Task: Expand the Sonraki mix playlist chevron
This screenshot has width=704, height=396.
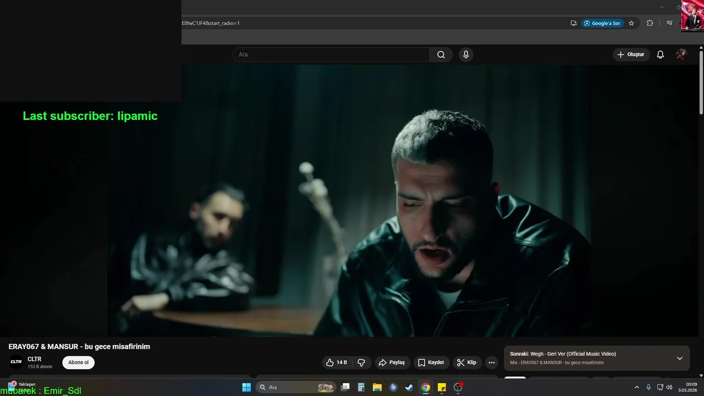Action: [680, 358]
